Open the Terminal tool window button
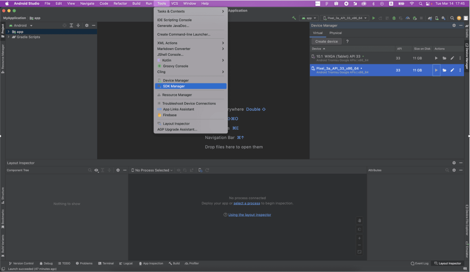 106,263
